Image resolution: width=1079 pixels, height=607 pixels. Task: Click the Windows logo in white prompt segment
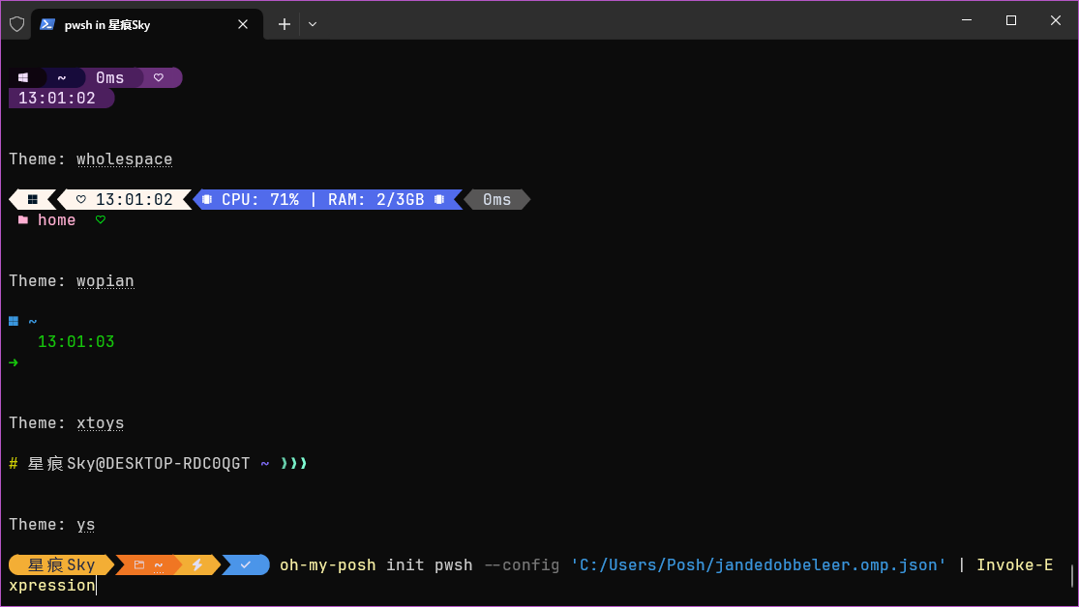tap(32, 199)
